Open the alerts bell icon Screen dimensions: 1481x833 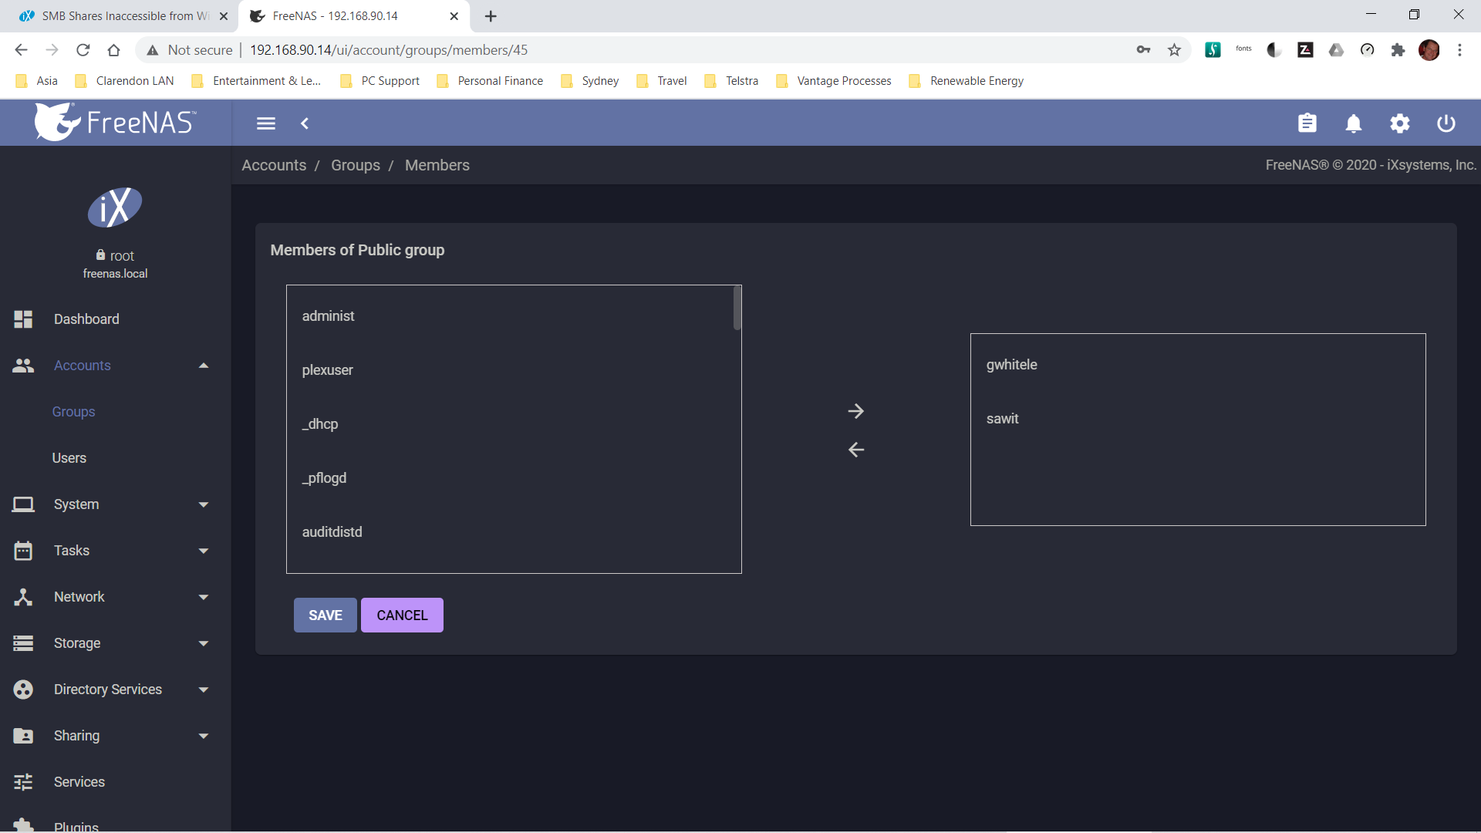(x=1354, y=123)
